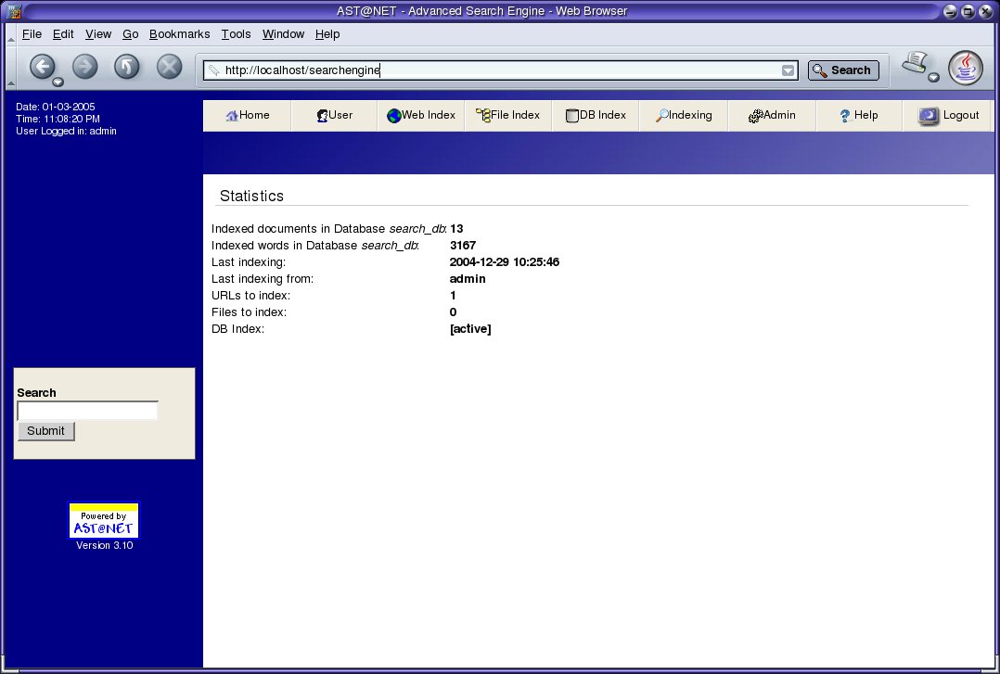Viewport: 1000px width, 674px height.
Task: Maximize the Web Browser window
Action: pyautogui.click(x=968, y=11)
